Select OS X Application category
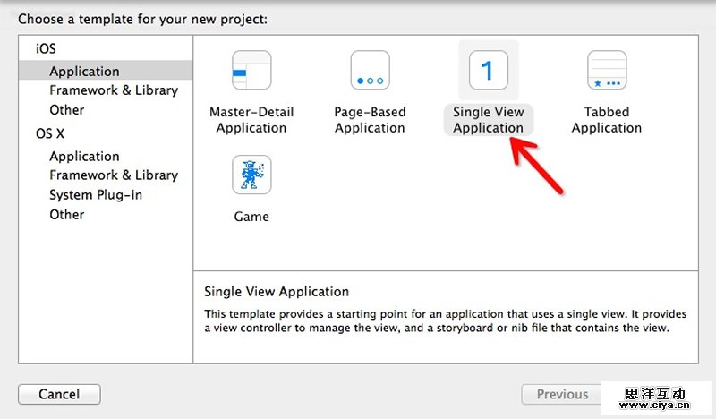 pyautogui.click(x=84, y=156)
